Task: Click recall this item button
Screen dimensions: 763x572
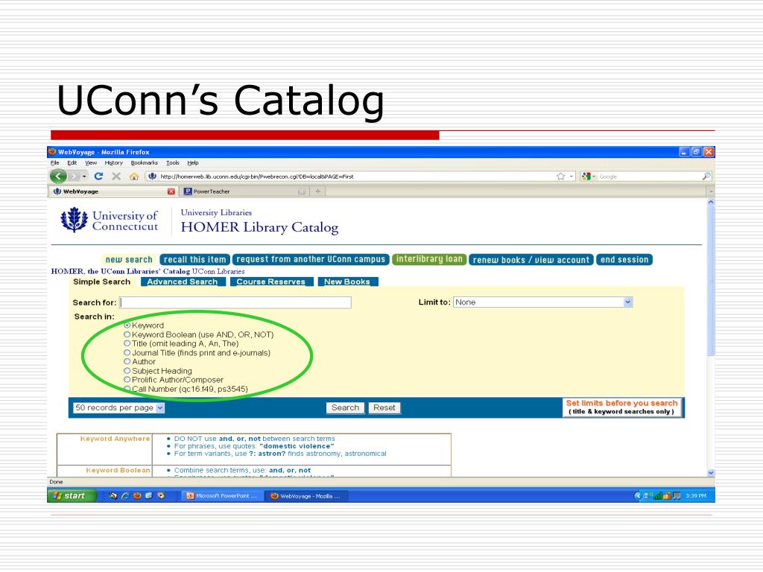Action: click(x=195, y=260)
